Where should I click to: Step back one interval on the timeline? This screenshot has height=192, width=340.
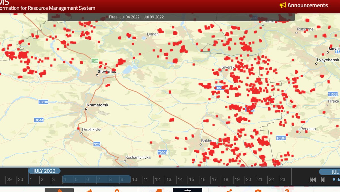[323, 180]
